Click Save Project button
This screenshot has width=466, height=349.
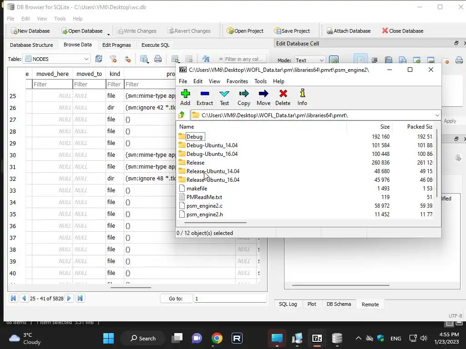coord(292,30)
